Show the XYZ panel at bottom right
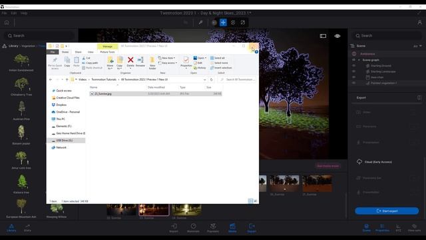Screen dimensions: 426x240 coord(398,228)
